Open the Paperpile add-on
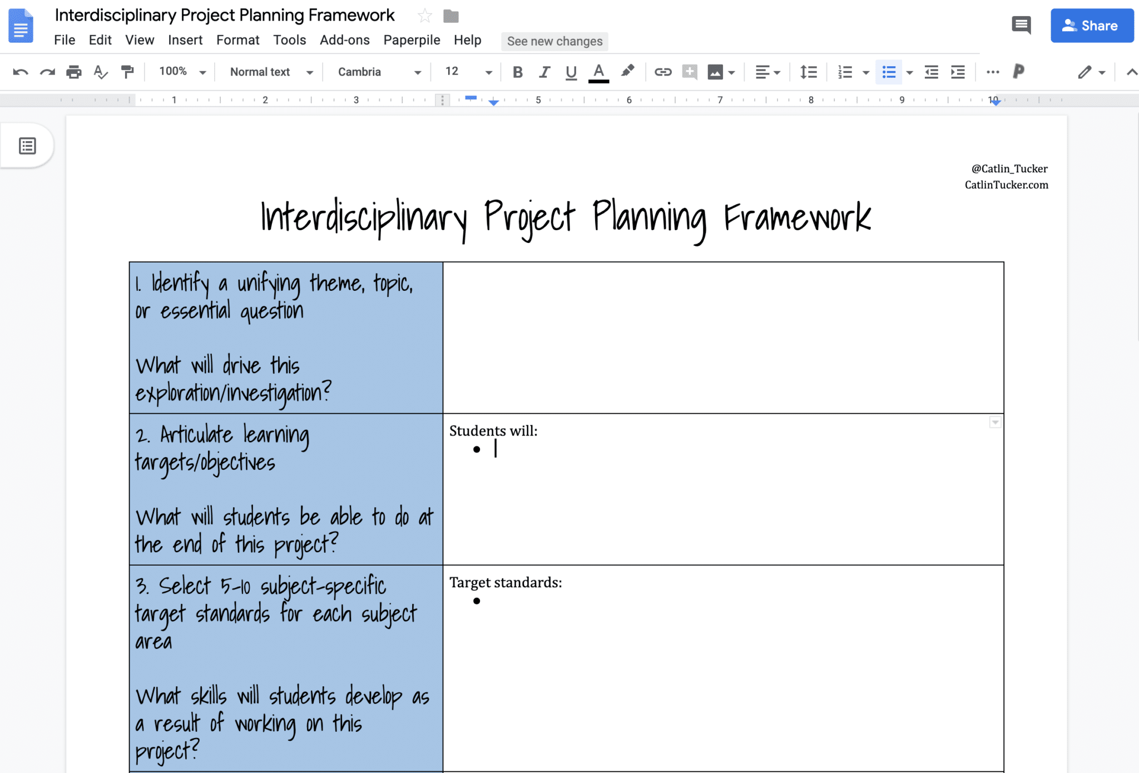The image size is (1139, 773). pos(411,39)
